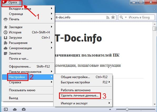Click the IT-Doc.info page heading

pyautogui.click(x=78, y=38)
